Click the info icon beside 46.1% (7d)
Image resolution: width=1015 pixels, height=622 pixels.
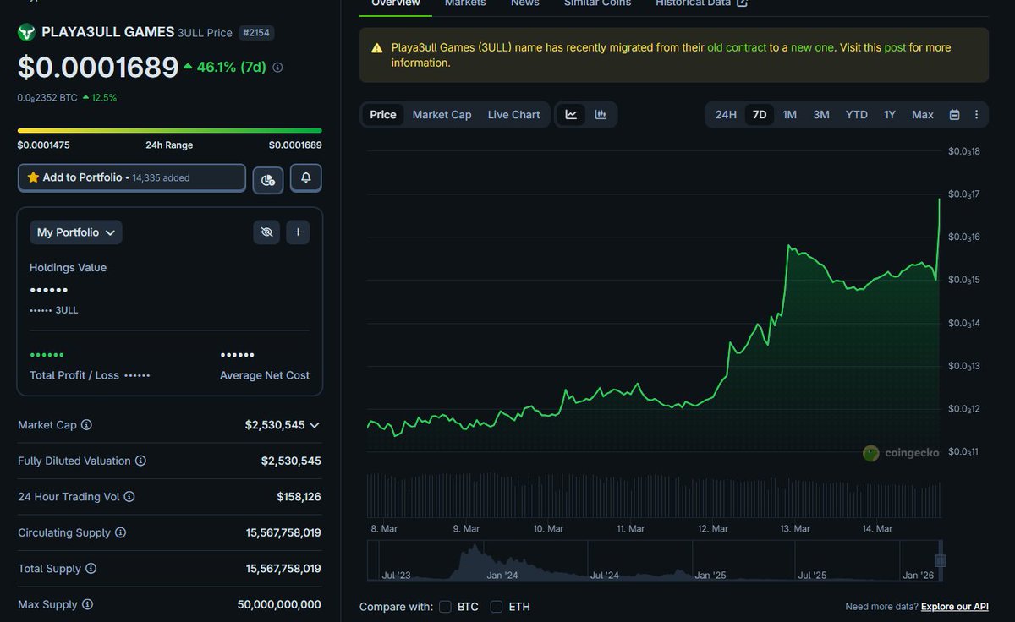(x=278, y=68)
